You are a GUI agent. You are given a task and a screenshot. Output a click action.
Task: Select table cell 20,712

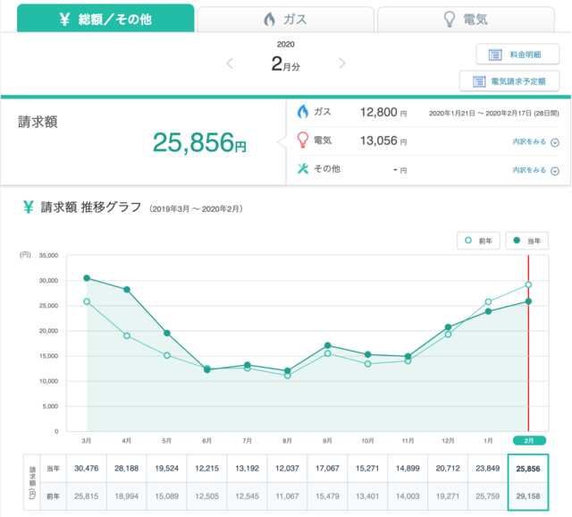tap(448, 469)
